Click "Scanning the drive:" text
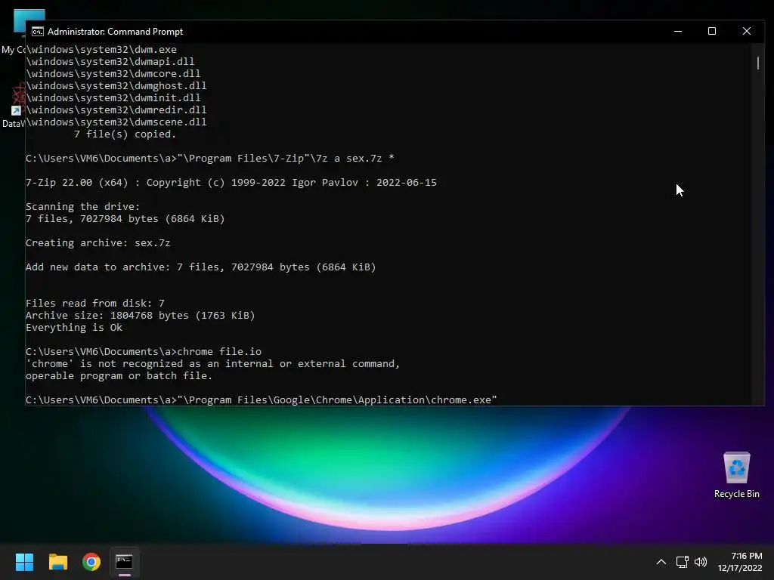 click(x=83, y=207)
